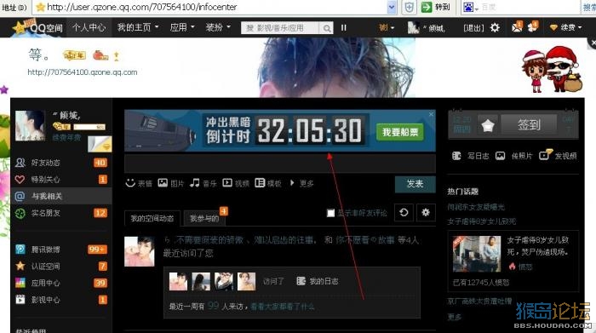Click the magnifier search icon in navbar
This screenshot has height=333, width=596.
click(327, 28)
